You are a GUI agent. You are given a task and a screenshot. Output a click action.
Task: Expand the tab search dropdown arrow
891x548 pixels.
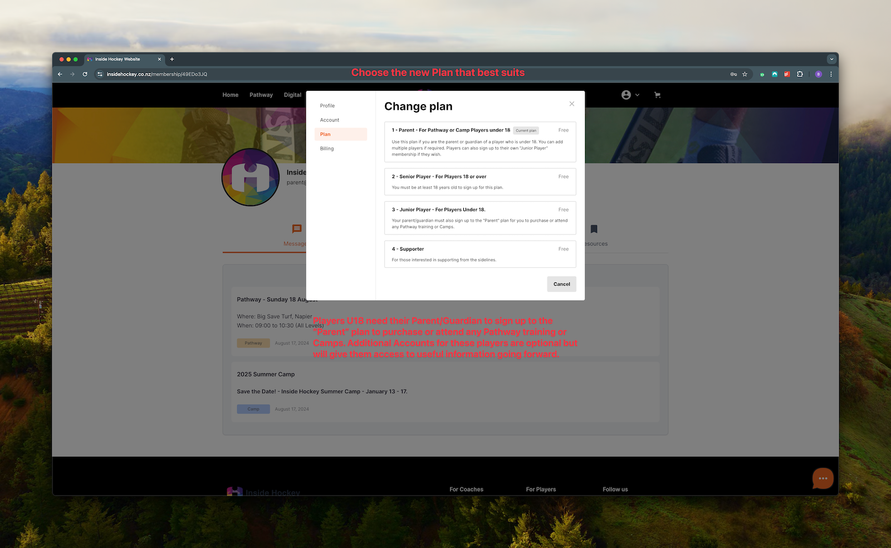(x=831, y=59)
